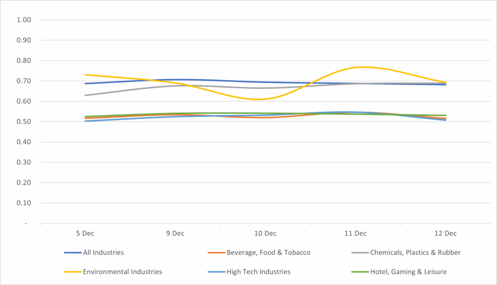497x285 pixels.
Task: Click the 1.00 value on the y-axis
Action: pyautogui.click(x=24, y=20)
